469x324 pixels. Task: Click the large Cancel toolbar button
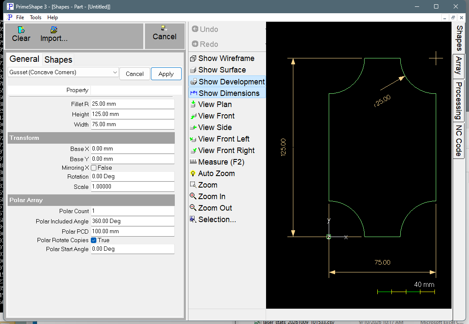[x=165, y=36]
